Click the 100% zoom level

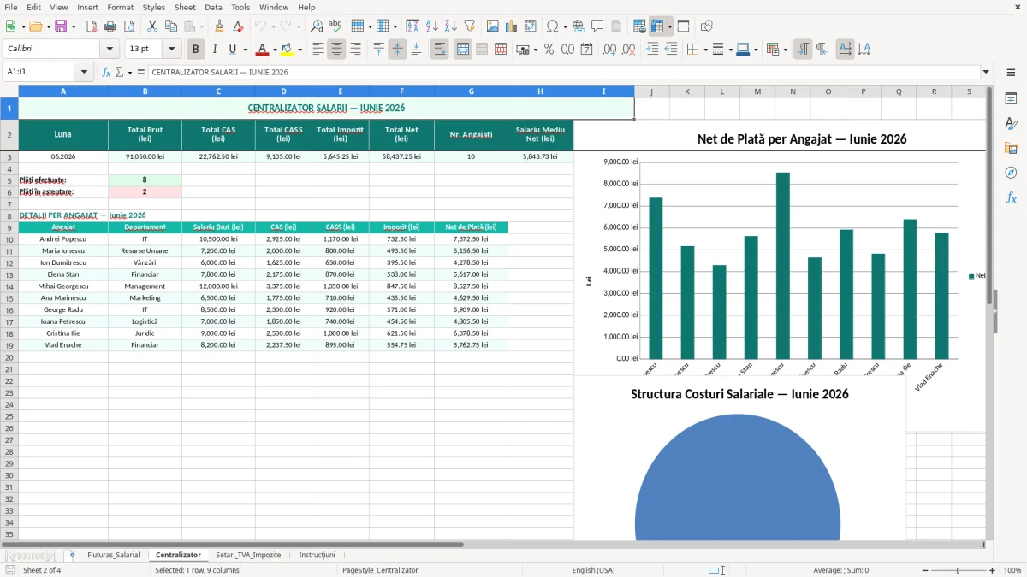(x=1012, y=570)
